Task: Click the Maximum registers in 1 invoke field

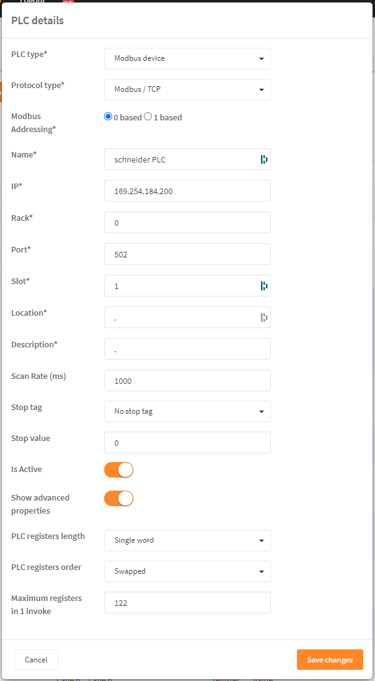Action: tap(187, 602)
